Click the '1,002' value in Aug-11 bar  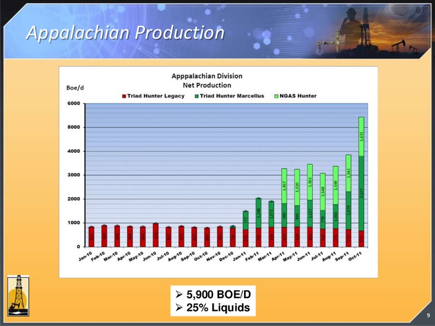[x=335, y=216]
